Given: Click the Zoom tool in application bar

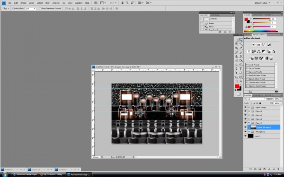Looking at the screenshot, I should click(127, 3).
